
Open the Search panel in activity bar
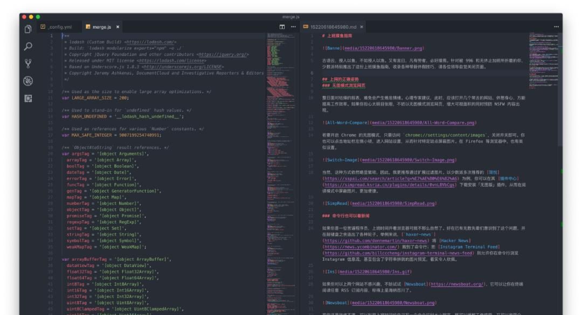point(28,47)
